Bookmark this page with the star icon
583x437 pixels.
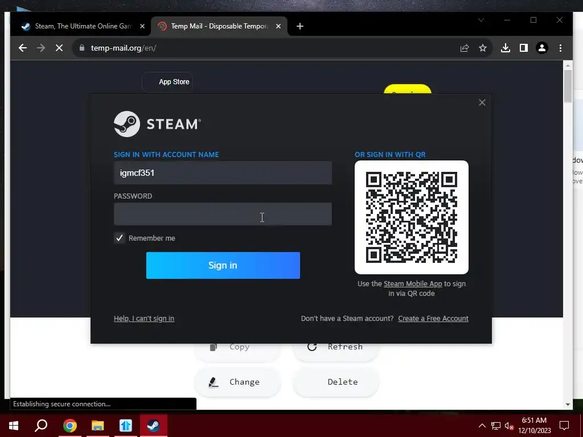click(x=483, y=48)
